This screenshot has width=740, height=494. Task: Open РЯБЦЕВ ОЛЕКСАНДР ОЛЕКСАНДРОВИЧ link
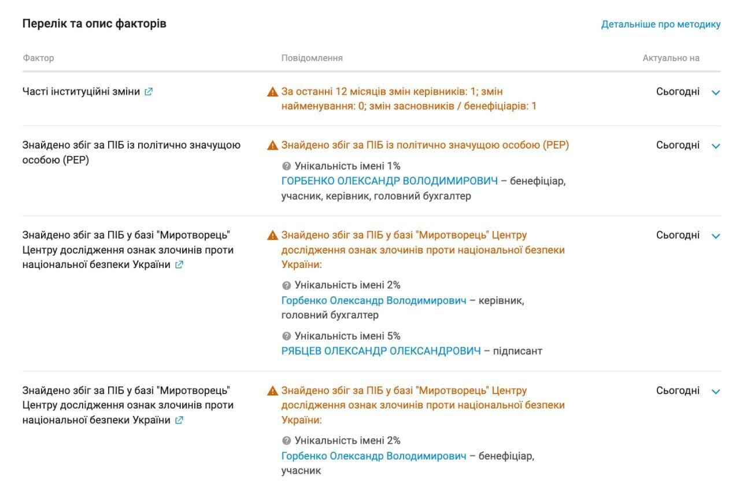coord(381,351)
